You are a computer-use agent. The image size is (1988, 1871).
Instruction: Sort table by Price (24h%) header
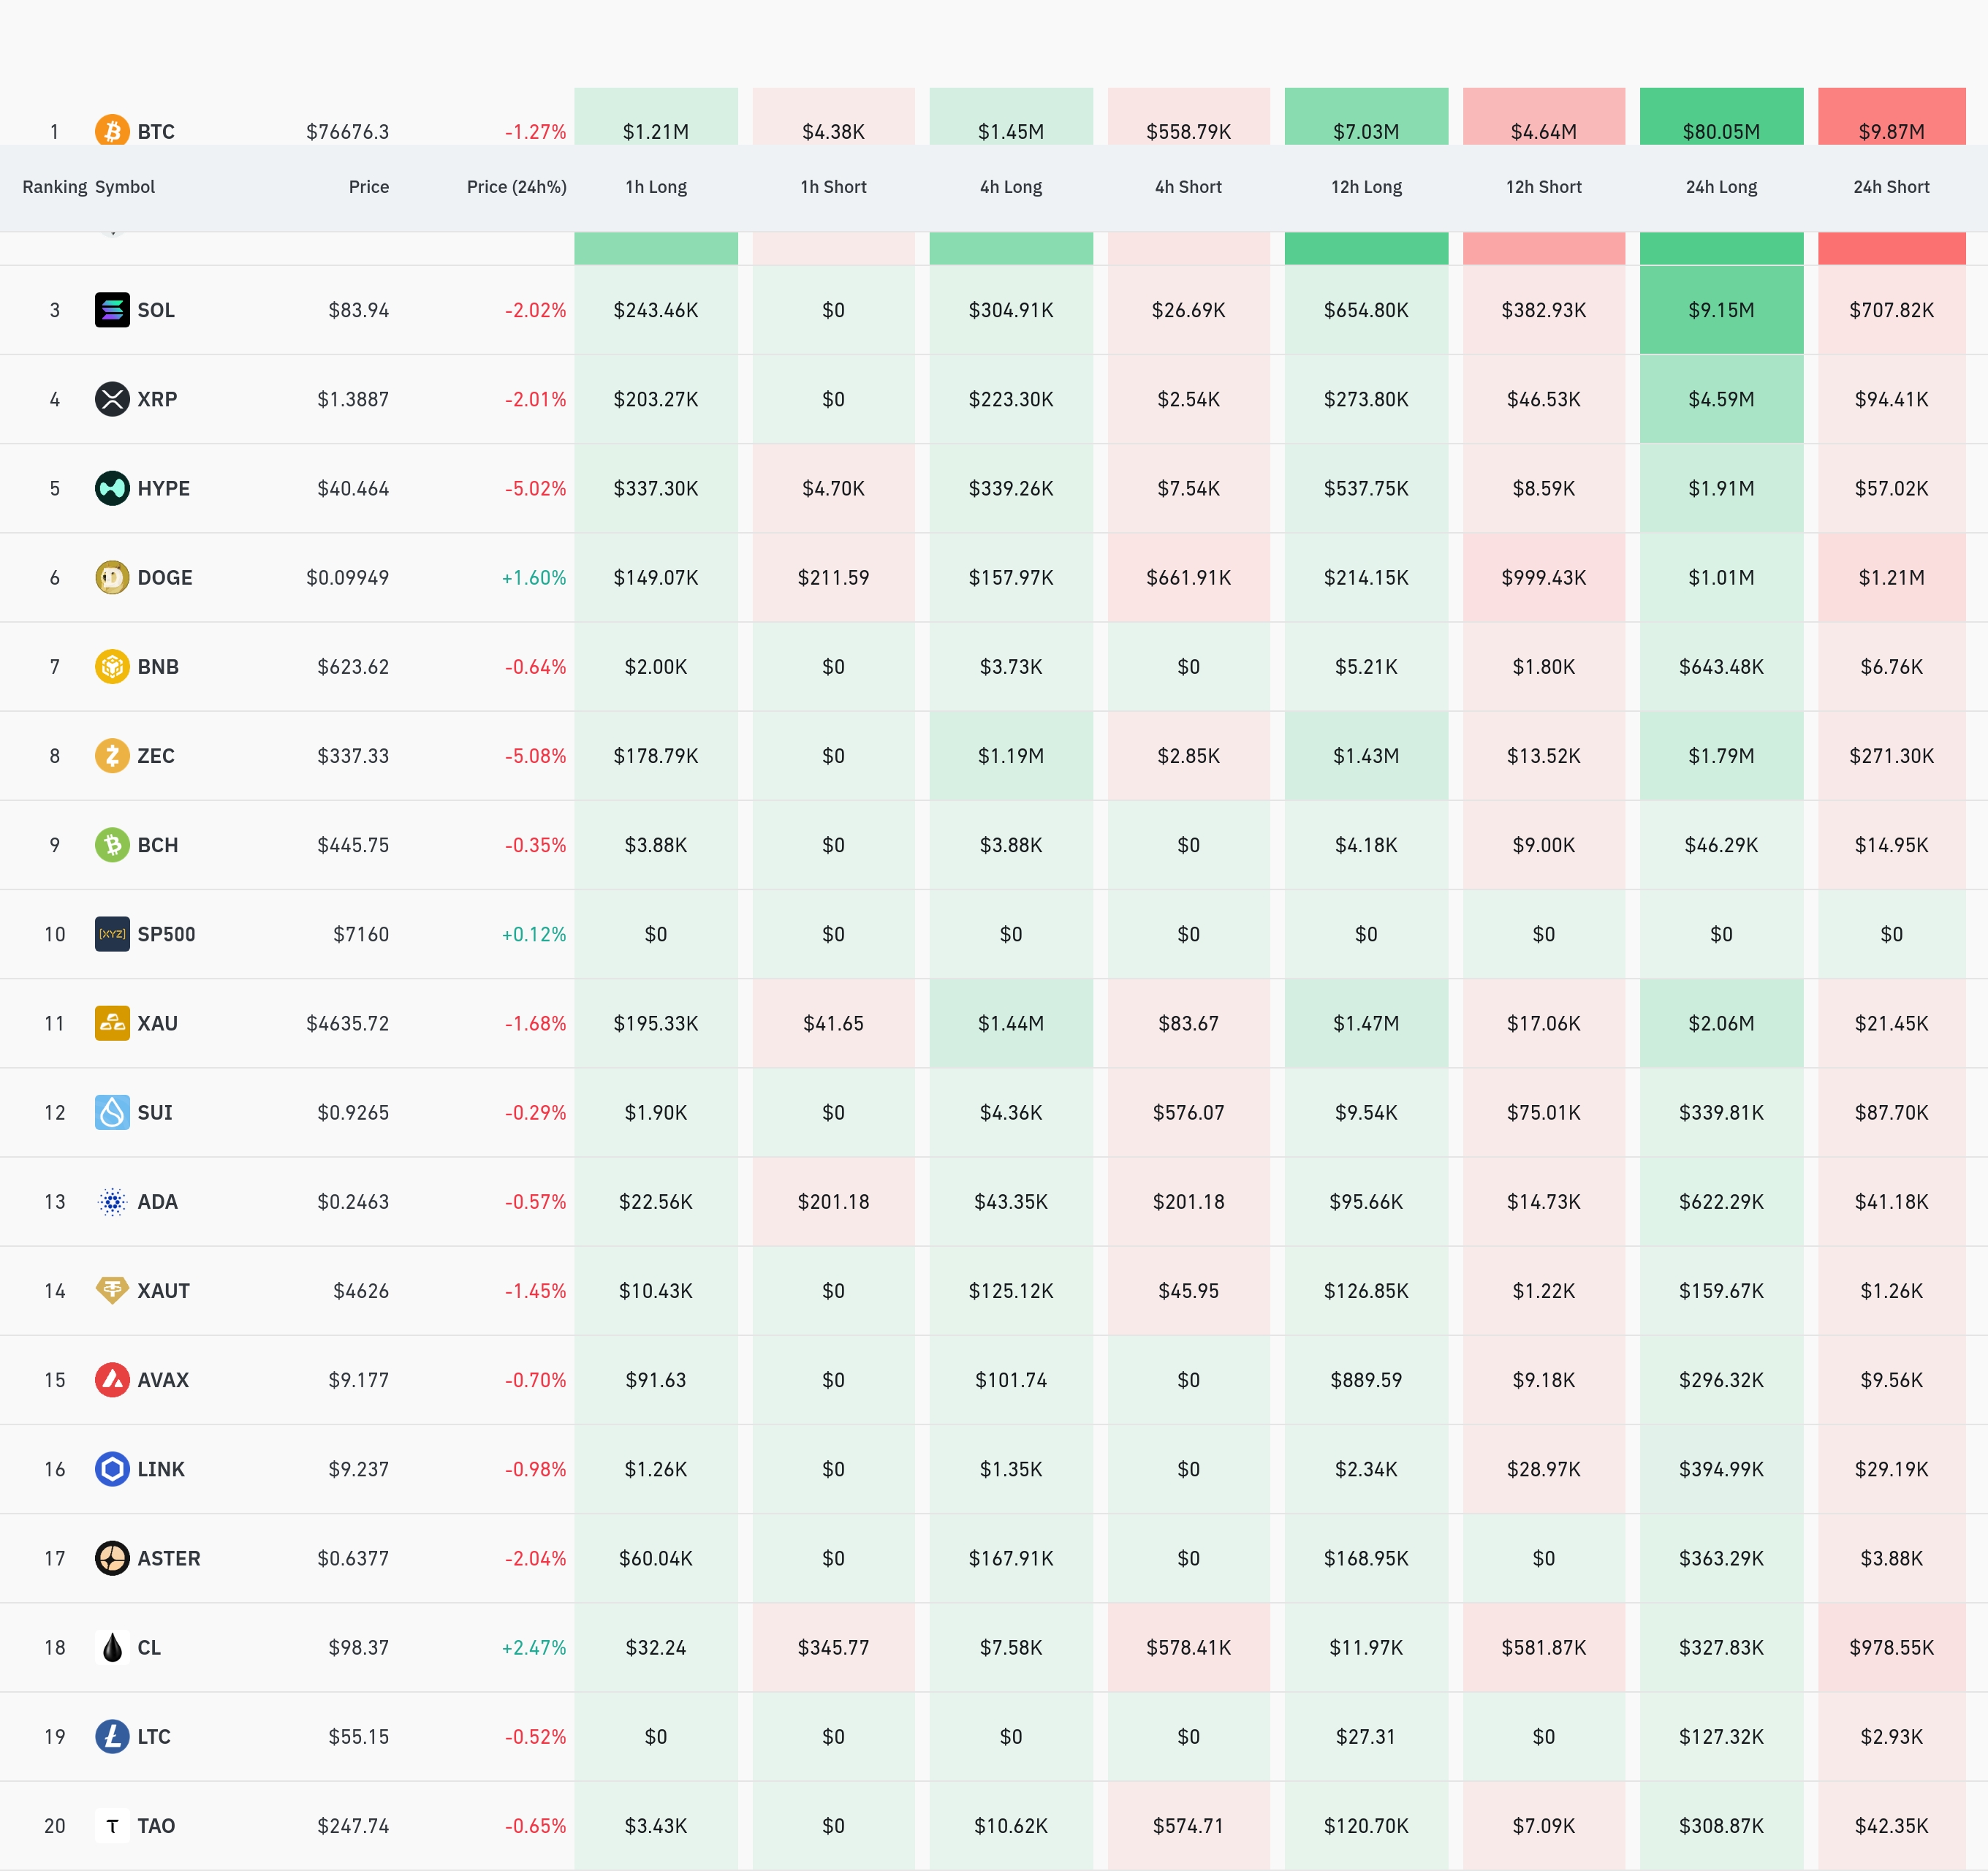point(516,187)
